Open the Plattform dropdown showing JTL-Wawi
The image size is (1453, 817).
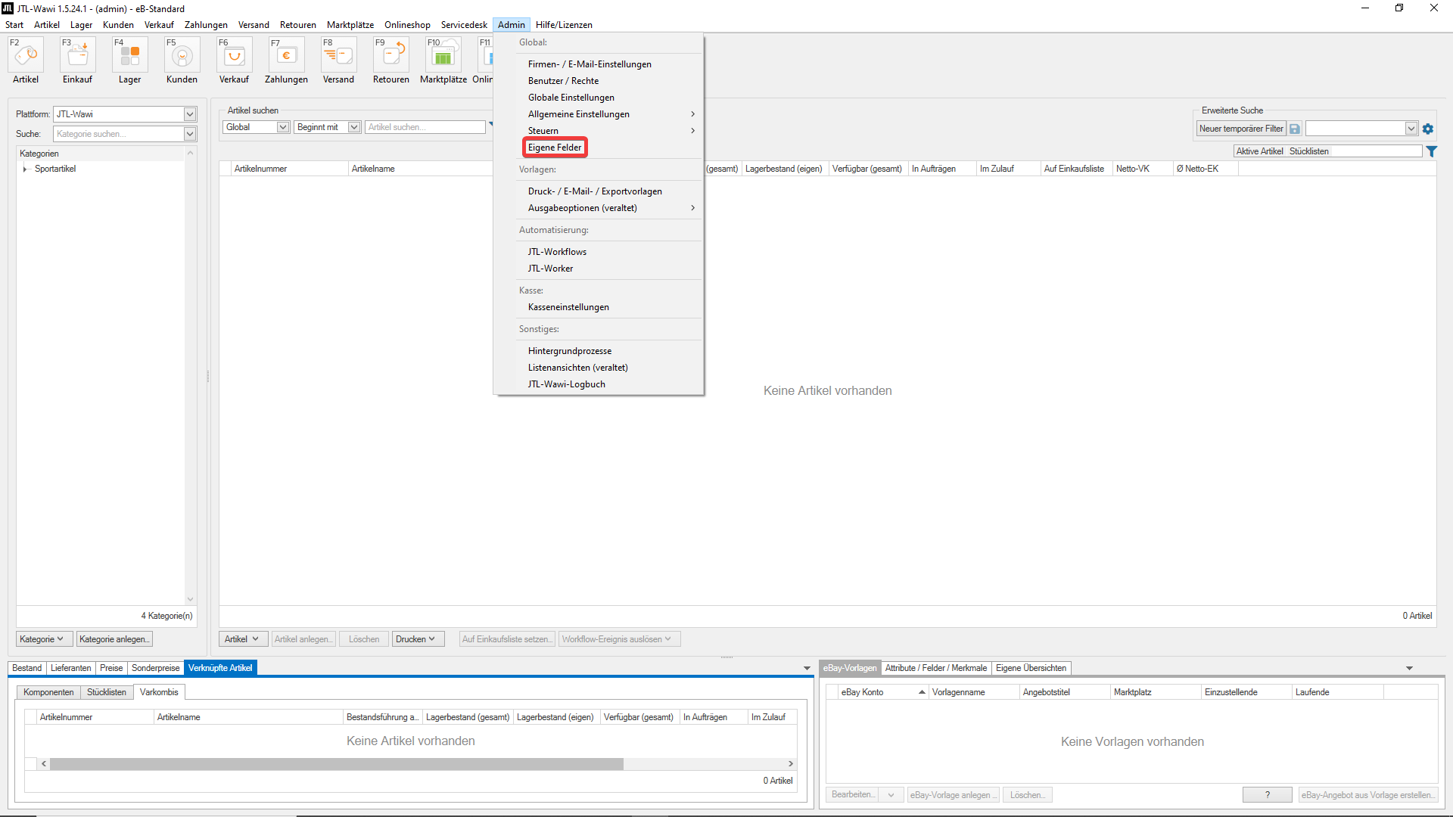tap(126, 114)
